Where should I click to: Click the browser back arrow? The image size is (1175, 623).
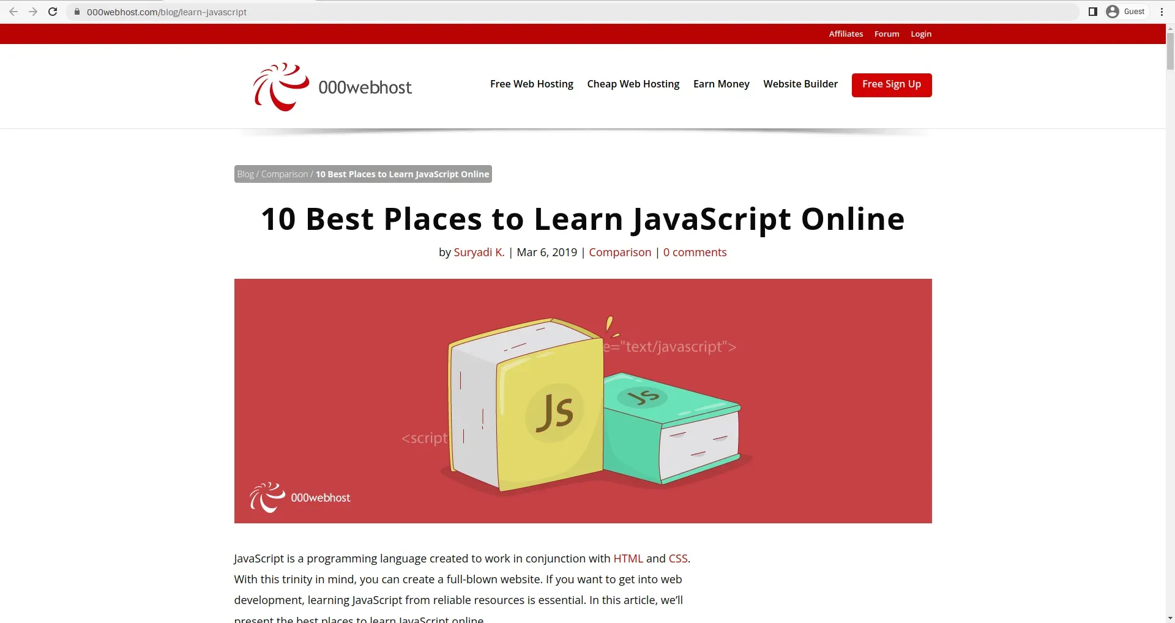13,12
